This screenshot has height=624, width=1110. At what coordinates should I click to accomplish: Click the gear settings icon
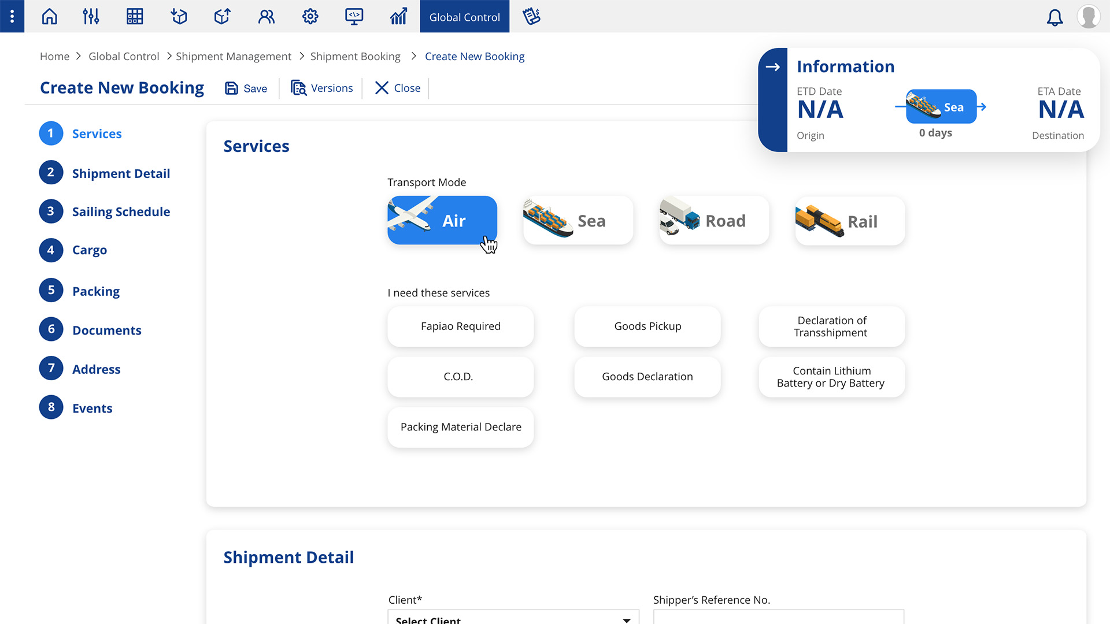pos(310,16)
